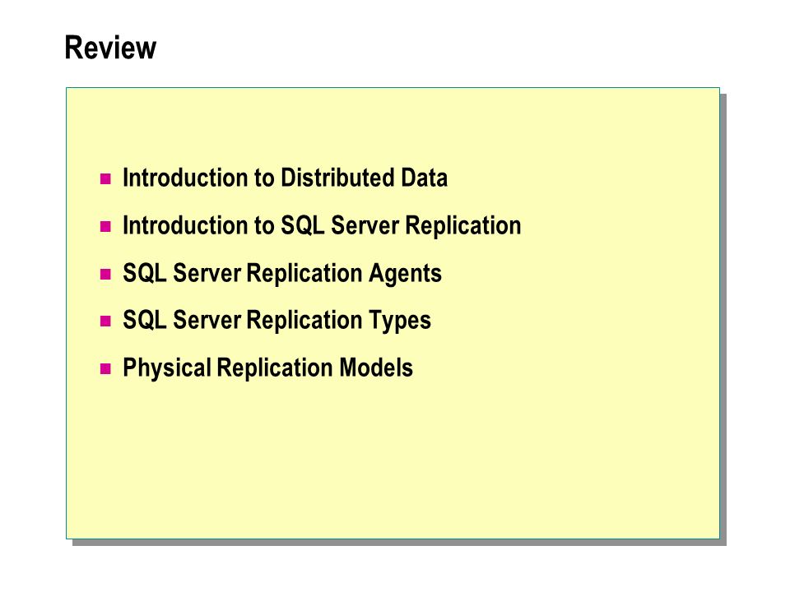
Task: Select "Introduction to SQL Server Replication" text
Action: click(x=322, y=225)
